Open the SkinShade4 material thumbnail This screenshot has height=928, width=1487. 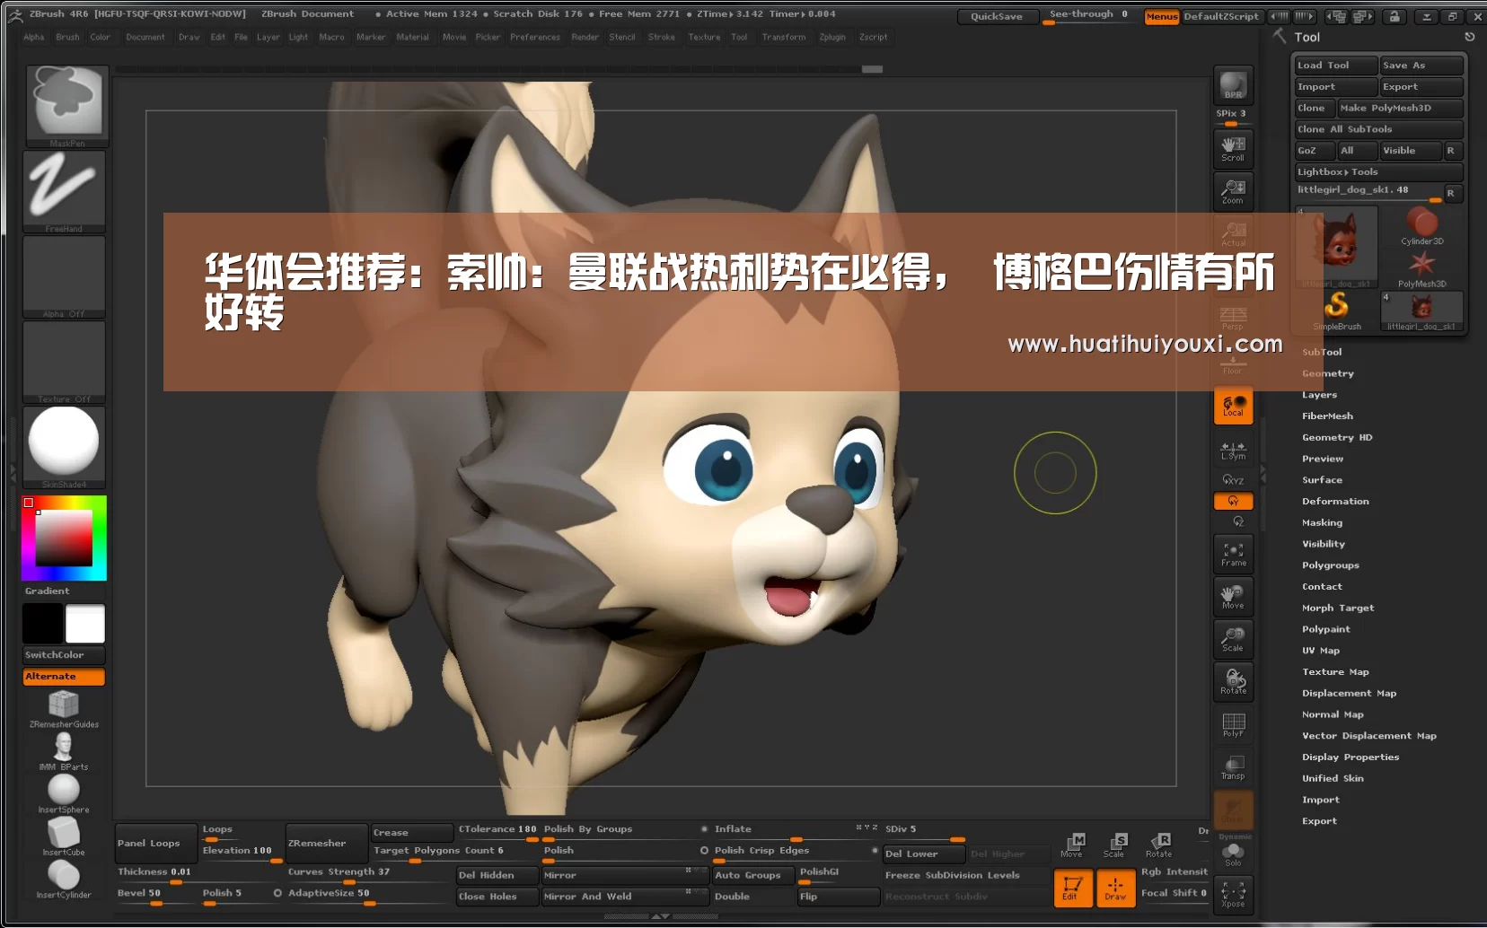64,446
